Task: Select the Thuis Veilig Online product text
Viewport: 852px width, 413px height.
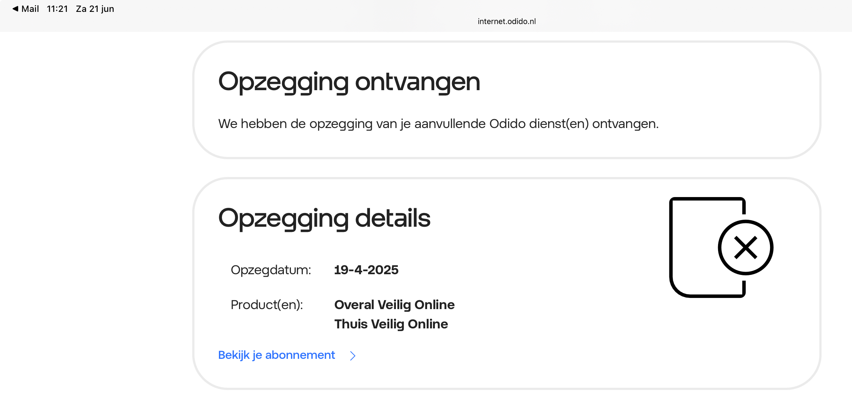Action: 391,324
